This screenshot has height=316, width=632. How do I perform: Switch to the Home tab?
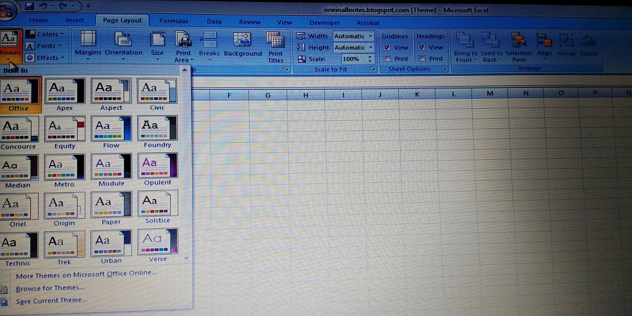point(39,20)
